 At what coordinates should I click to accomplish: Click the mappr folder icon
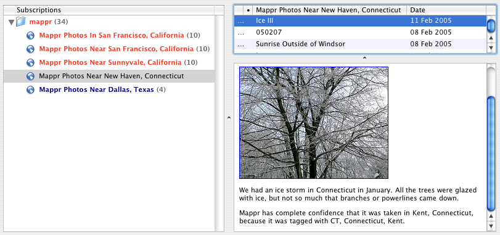click(21, 22)
